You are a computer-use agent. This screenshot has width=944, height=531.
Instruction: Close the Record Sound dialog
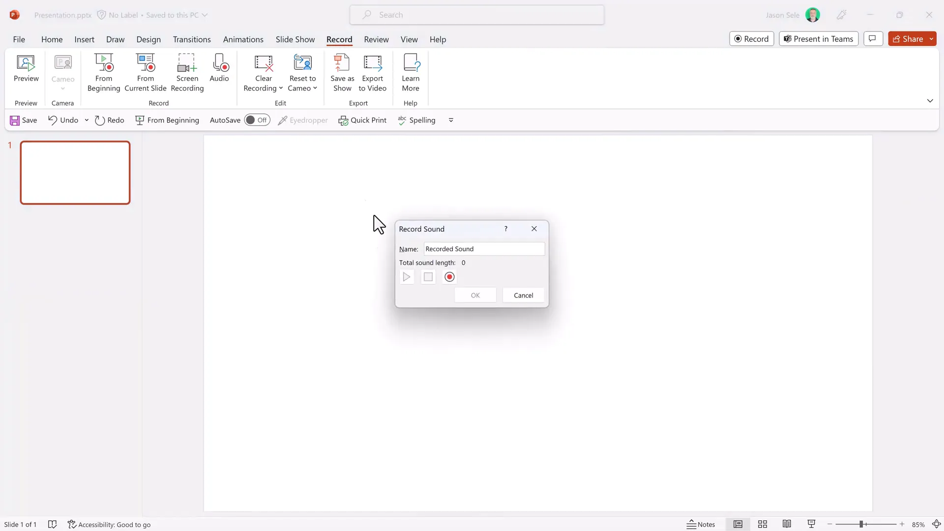tap(534, 229)
